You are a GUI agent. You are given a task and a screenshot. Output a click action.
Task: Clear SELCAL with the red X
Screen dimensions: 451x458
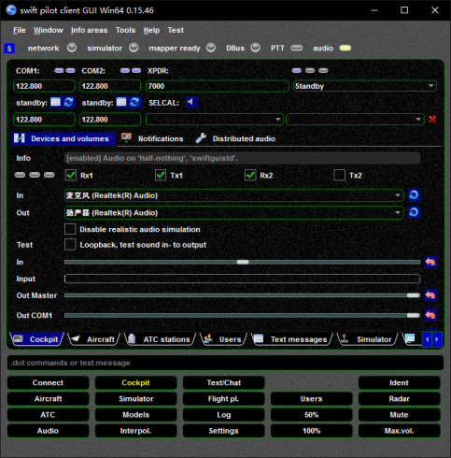coord(432,120)
